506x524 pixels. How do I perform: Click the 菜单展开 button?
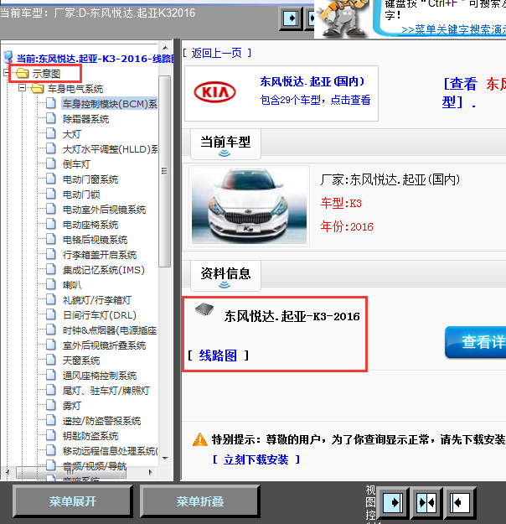tap(73, 501)
